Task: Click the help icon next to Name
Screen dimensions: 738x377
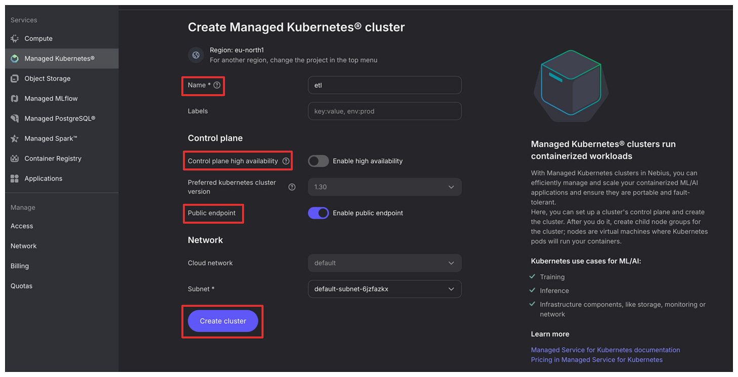Action: [217, 85]
